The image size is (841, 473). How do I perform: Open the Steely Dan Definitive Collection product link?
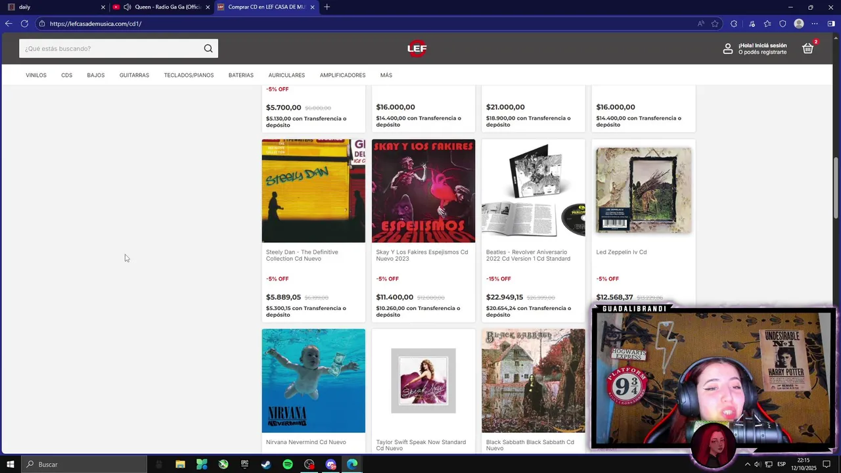[x=302, y=256]
